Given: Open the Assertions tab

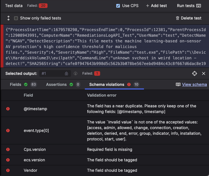Looking at the screenshot, I should tap(56, 84).
